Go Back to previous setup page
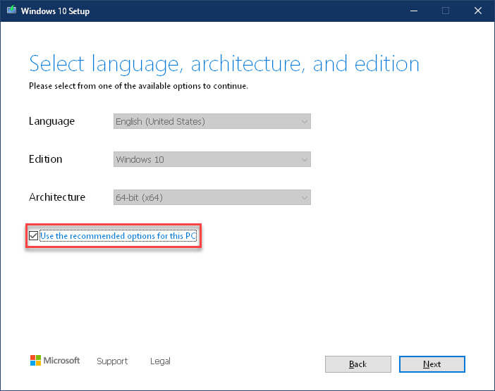 coord(358,364)
